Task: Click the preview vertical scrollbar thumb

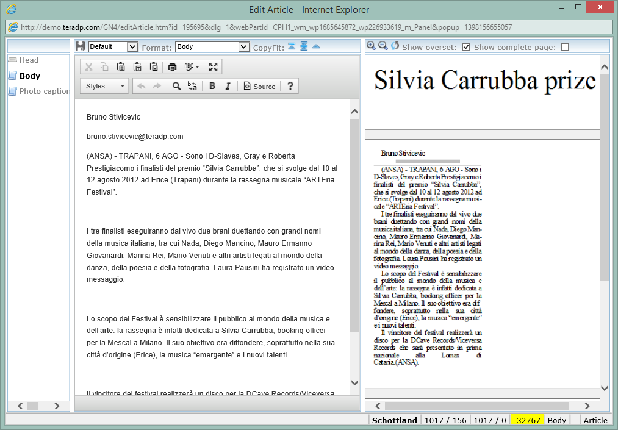Action: tap(605, 177)
